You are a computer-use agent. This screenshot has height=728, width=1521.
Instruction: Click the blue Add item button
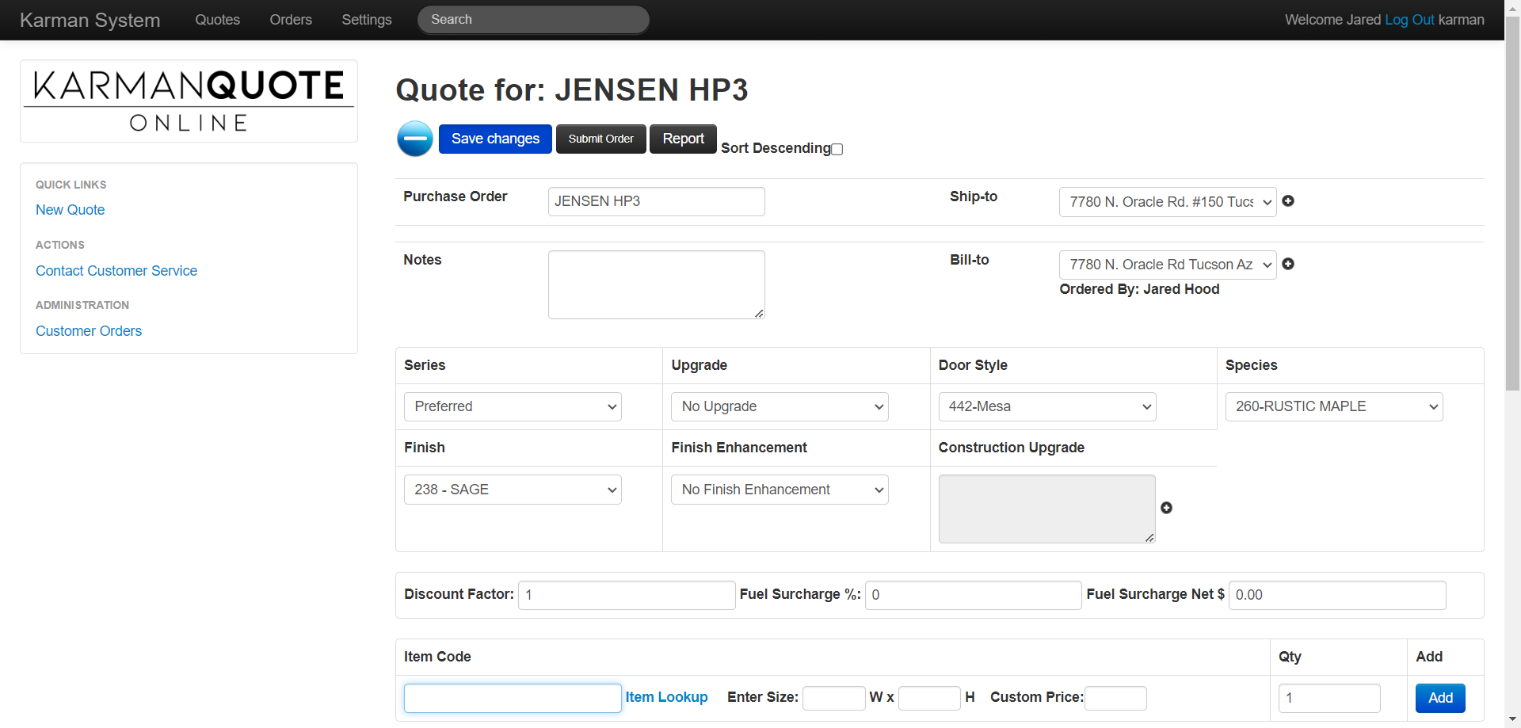1440,698
